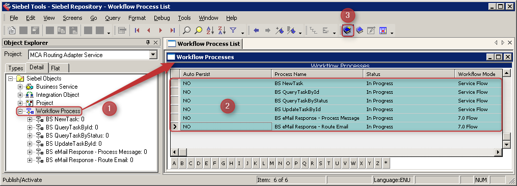This screenshot has width=517, height=186.
Task: Open the Debug menu
Action: coord(162,18)
